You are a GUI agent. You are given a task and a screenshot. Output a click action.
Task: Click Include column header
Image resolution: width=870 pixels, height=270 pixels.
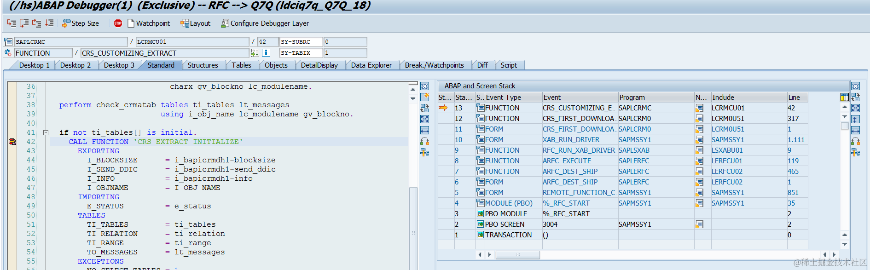(x=749, y=97)
